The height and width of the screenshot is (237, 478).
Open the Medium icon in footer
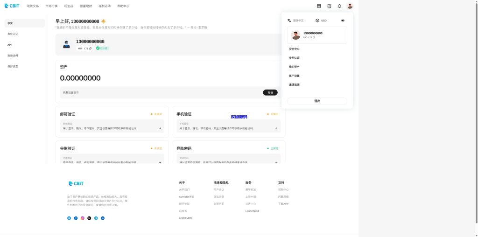coord(89,218)
